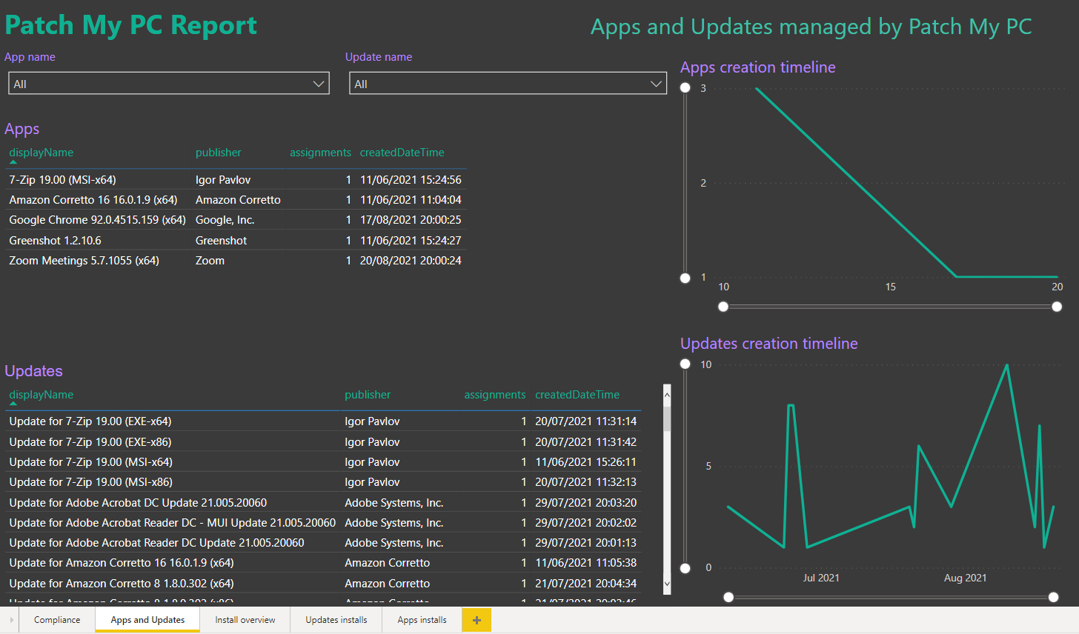Sort Apps table by publisher header
Screen dimensions: 1079x634
pos(219,153)
